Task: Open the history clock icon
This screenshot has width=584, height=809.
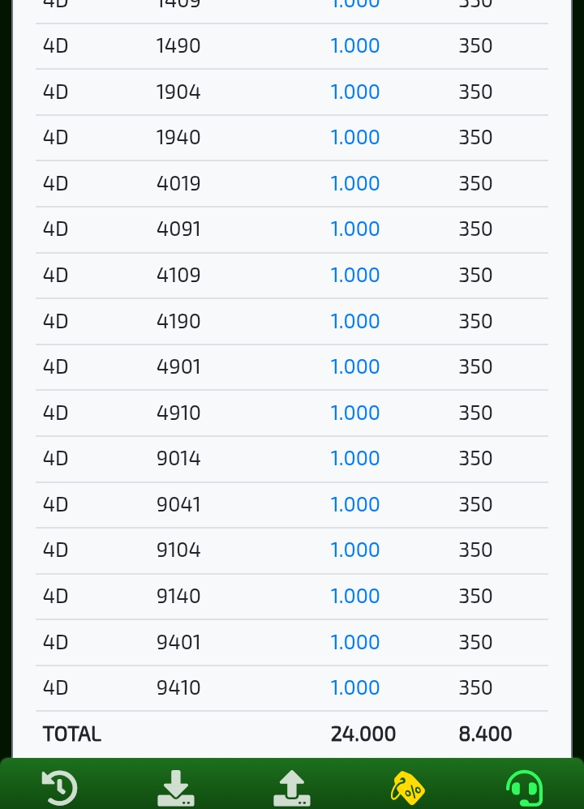Action: click(59, 788)
